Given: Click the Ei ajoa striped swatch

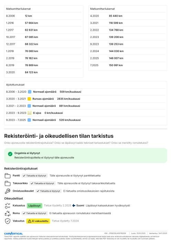Looking at the screenshot, I should click(29, 113).
